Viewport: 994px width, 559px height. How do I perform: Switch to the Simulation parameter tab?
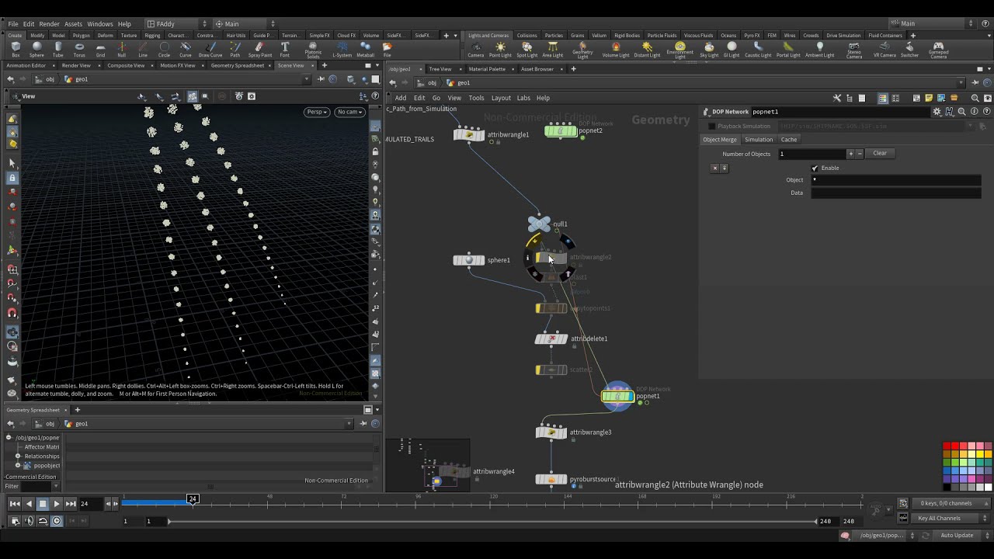(759, 140)
